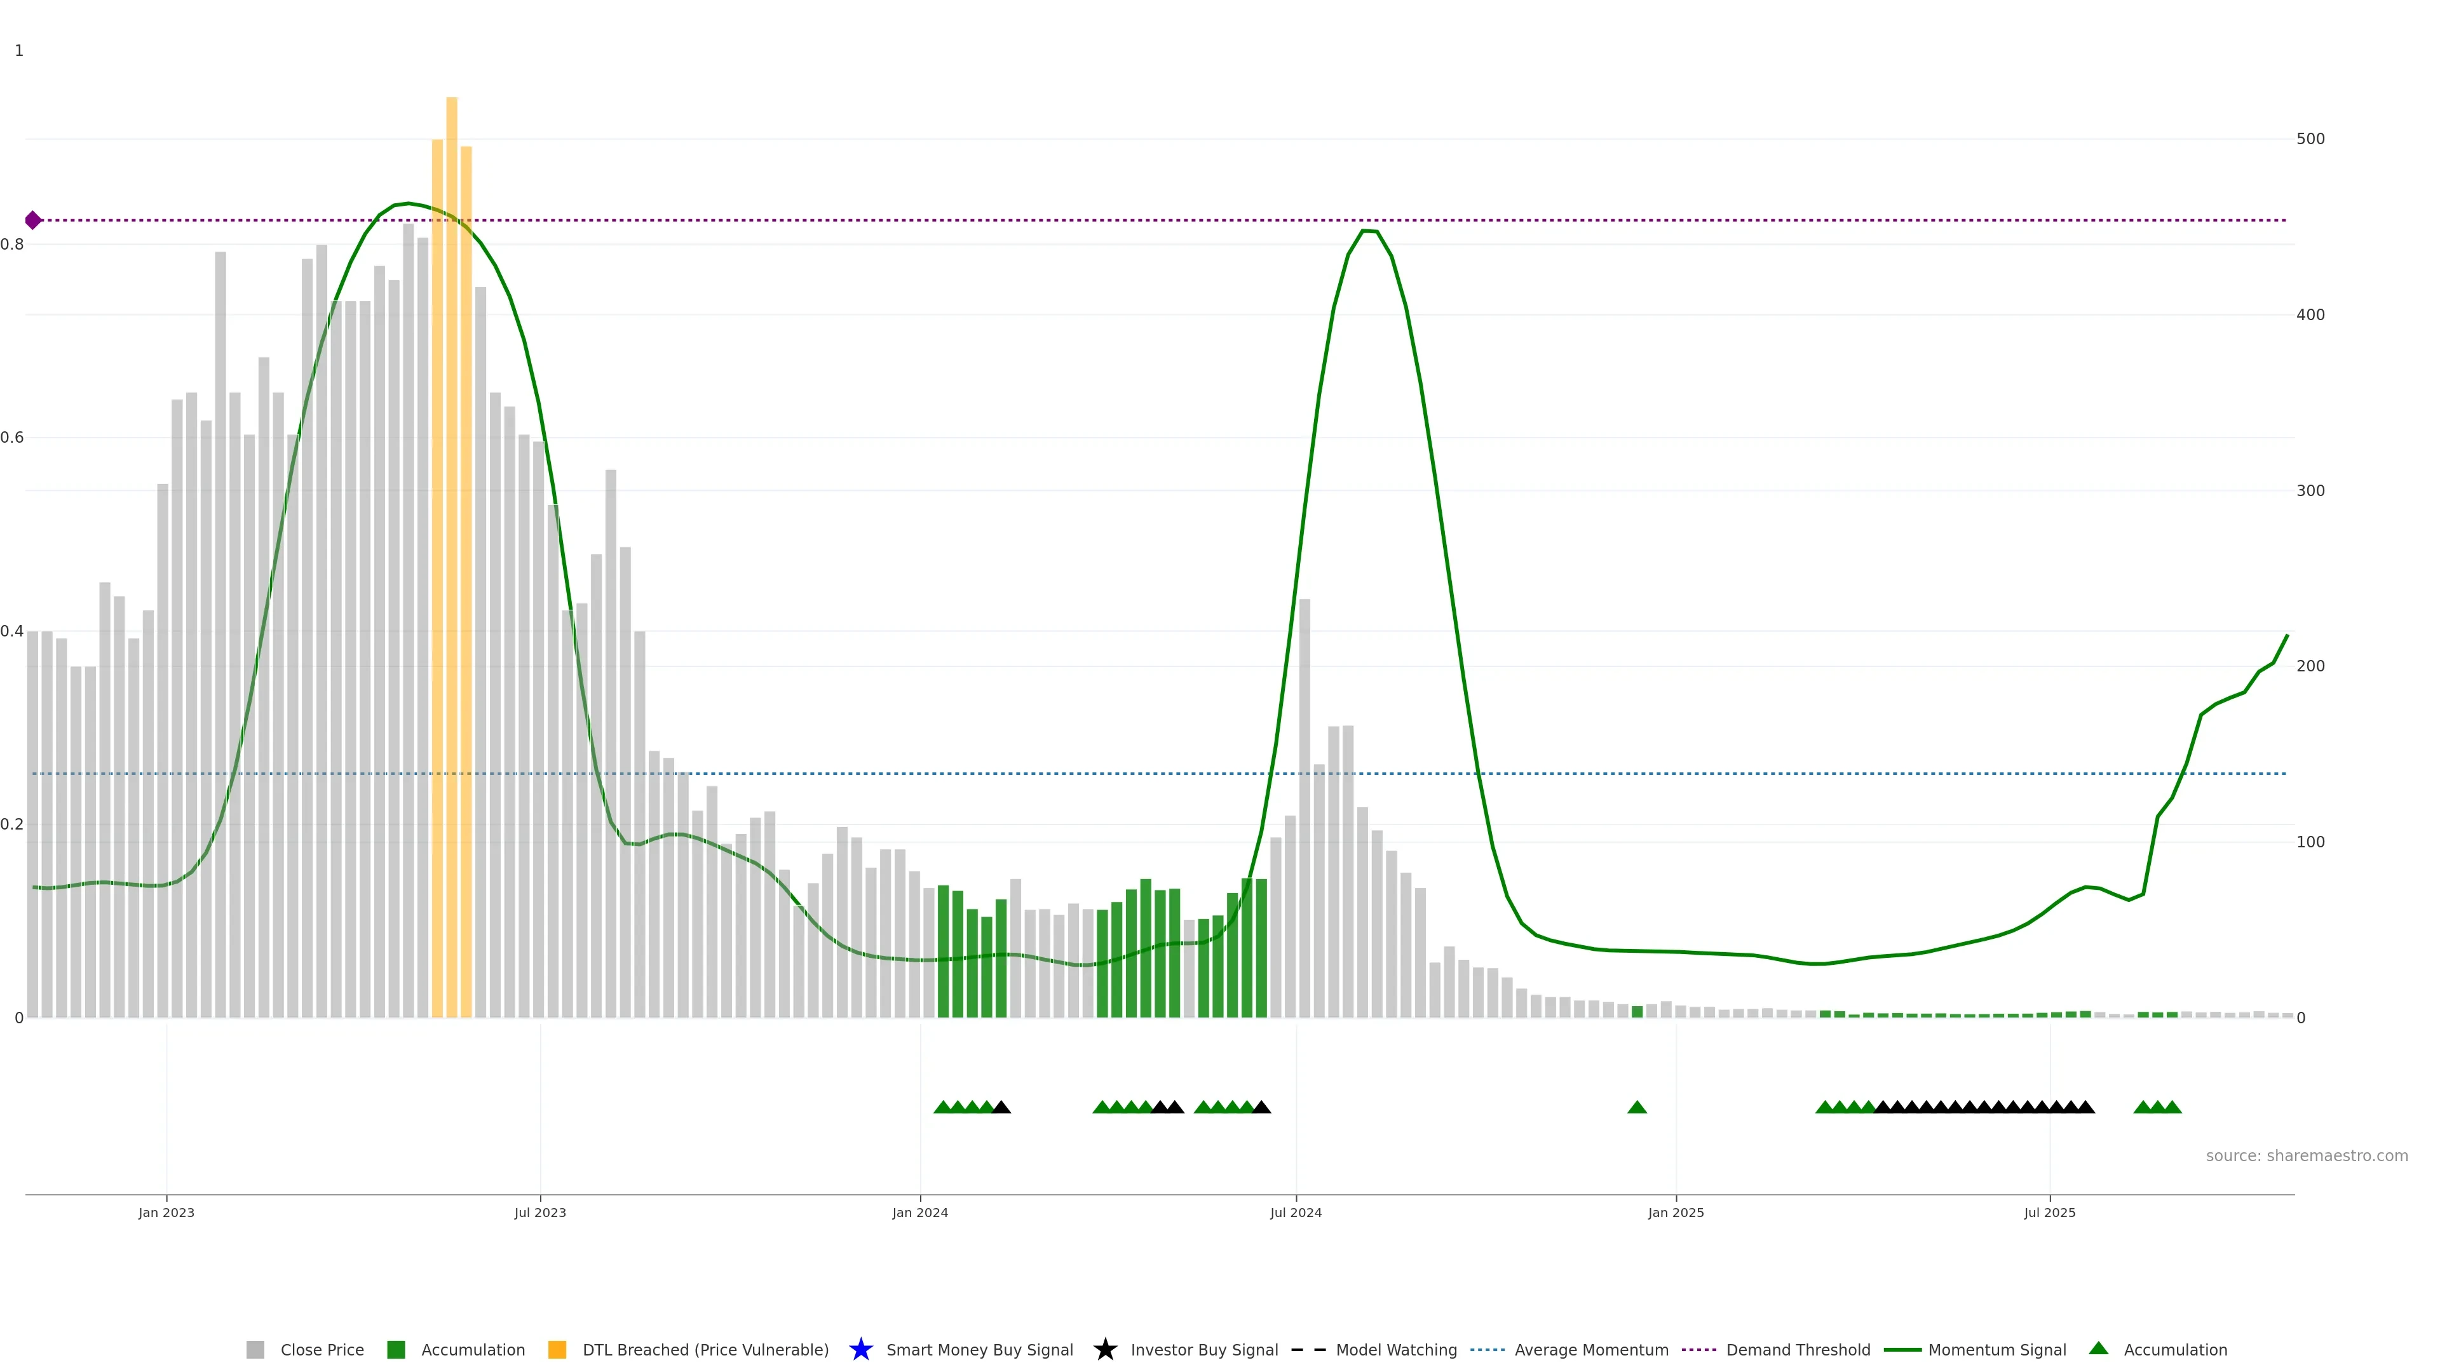The image size is (2440, 1372).
Task: Click the black star Investor Buy Signal icon
Action: [x=1104, y=1349]
